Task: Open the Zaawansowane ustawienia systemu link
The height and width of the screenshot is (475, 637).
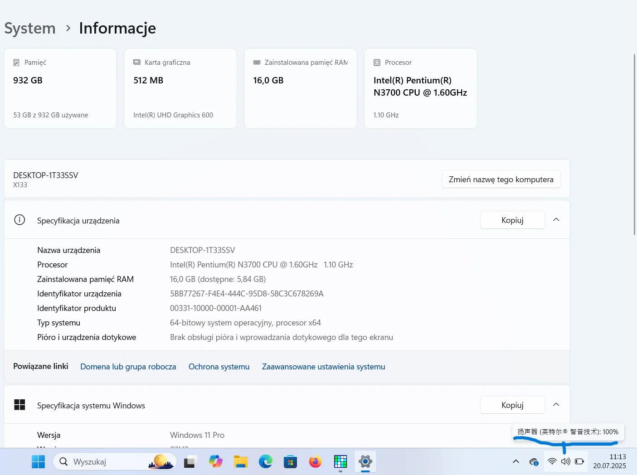Action: coord(324,367)
